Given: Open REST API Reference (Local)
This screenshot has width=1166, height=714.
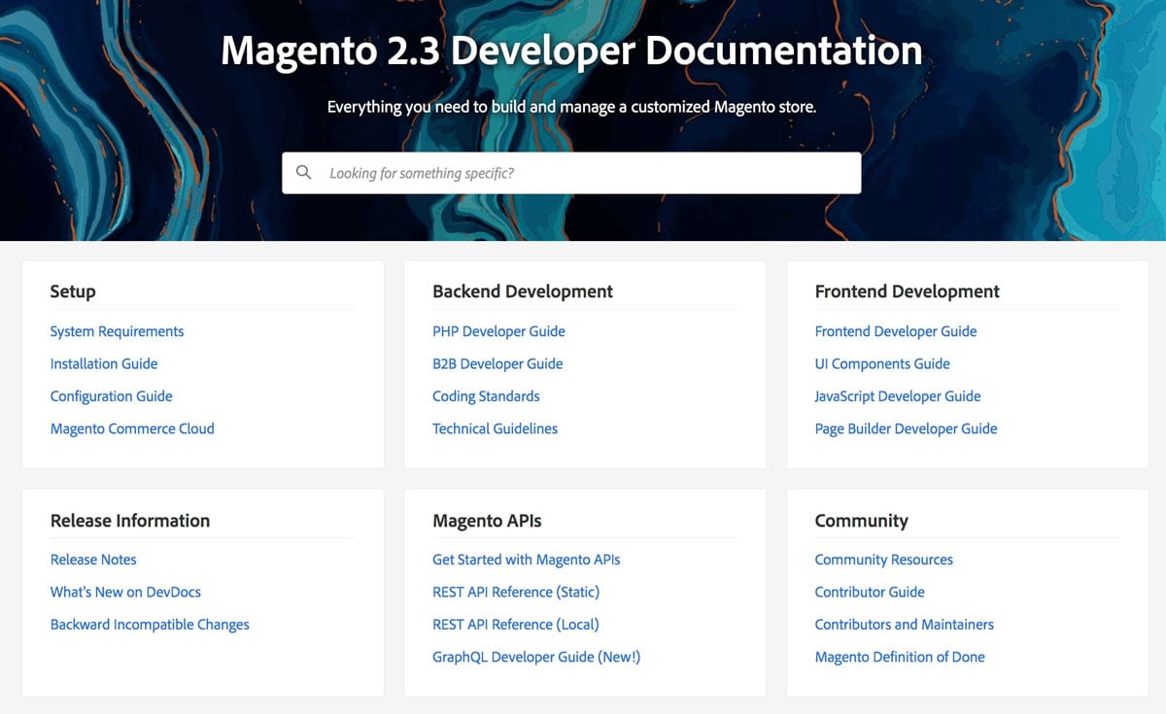Looking at the screenshot, I should tap(515, 625).
